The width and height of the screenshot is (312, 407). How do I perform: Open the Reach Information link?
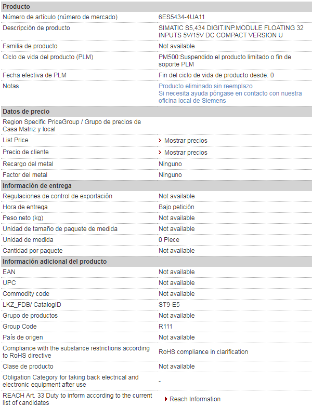(x=194, y=399)
